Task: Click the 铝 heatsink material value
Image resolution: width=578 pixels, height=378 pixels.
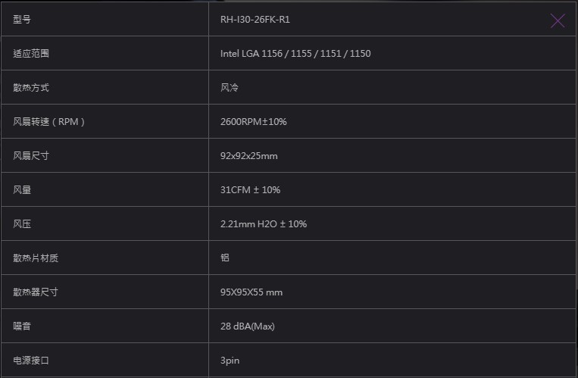Action: pos(225,258)
